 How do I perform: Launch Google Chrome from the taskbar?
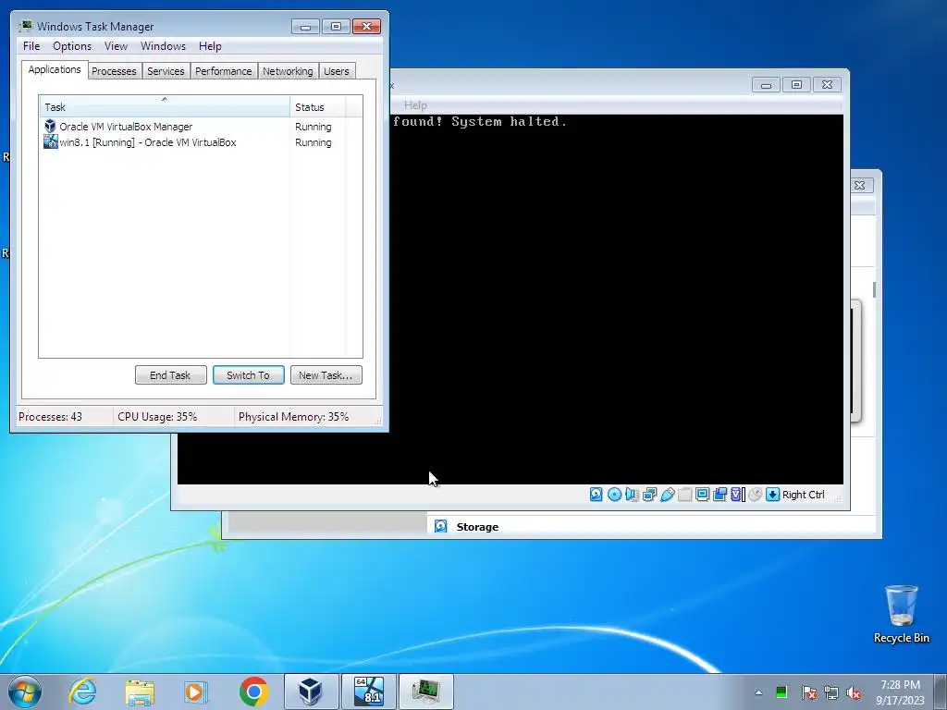point(253,692)
